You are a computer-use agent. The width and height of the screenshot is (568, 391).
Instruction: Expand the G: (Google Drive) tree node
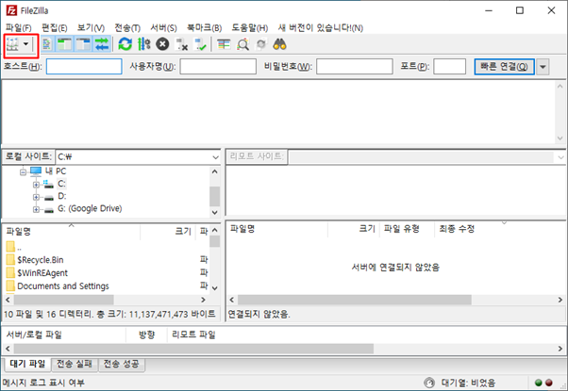(x=36, y=209)
